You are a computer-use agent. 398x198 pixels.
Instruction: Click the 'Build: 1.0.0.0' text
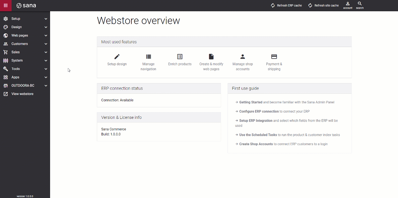coord(111,134)
